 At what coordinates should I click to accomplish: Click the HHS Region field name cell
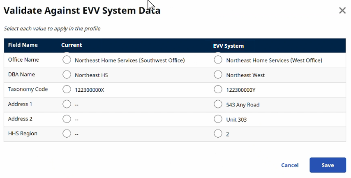pyautogui.click(x=23, y=134)
